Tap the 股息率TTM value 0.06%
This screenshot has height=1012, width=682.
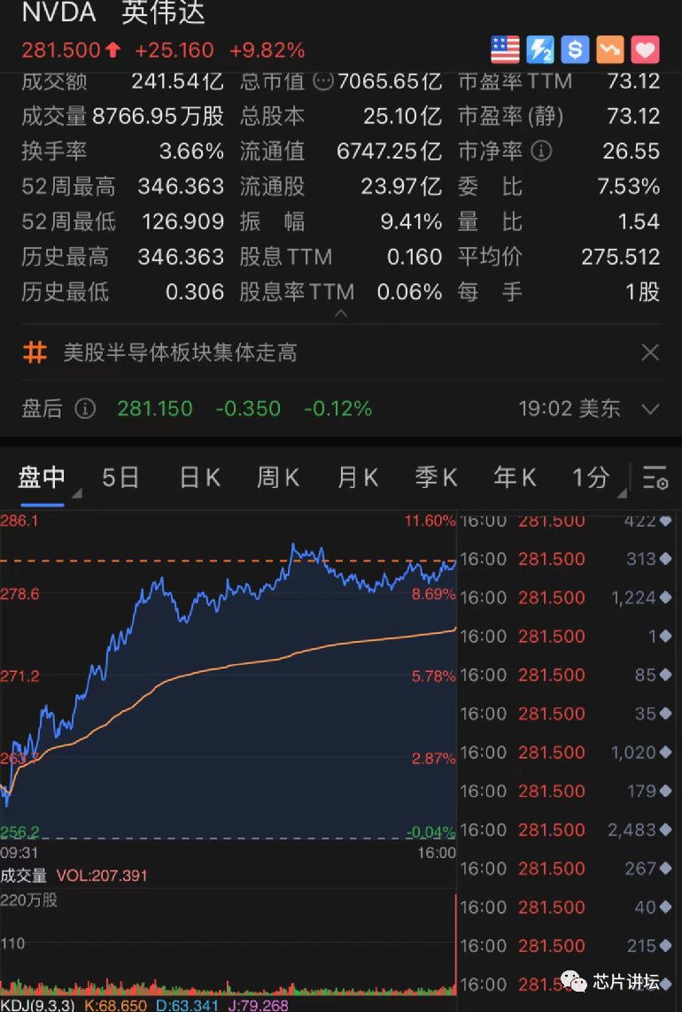409,292
